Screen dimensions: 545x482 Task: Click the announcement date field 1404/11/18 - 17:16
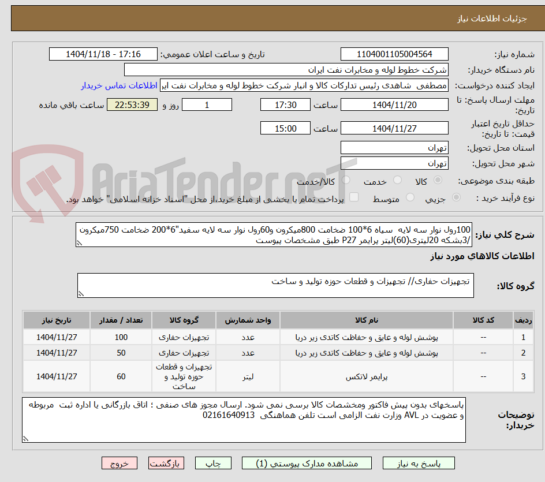(x=103, y=54)
